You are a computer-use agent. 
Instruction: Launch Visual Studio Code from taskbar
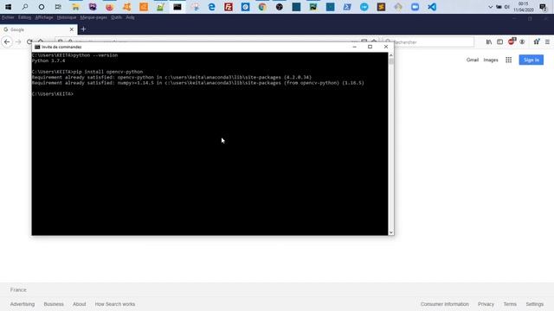(x=432, y=7)
